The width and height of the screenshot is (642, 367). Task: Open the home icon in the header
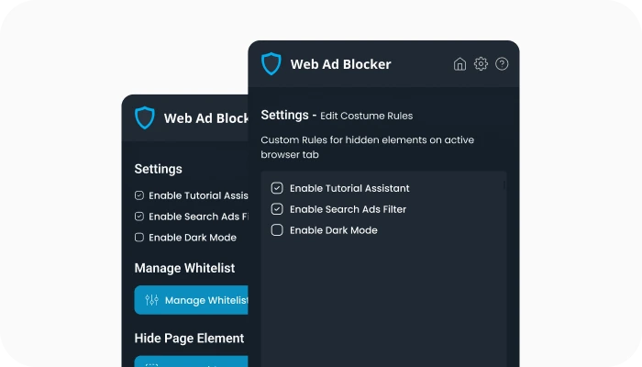459,64
